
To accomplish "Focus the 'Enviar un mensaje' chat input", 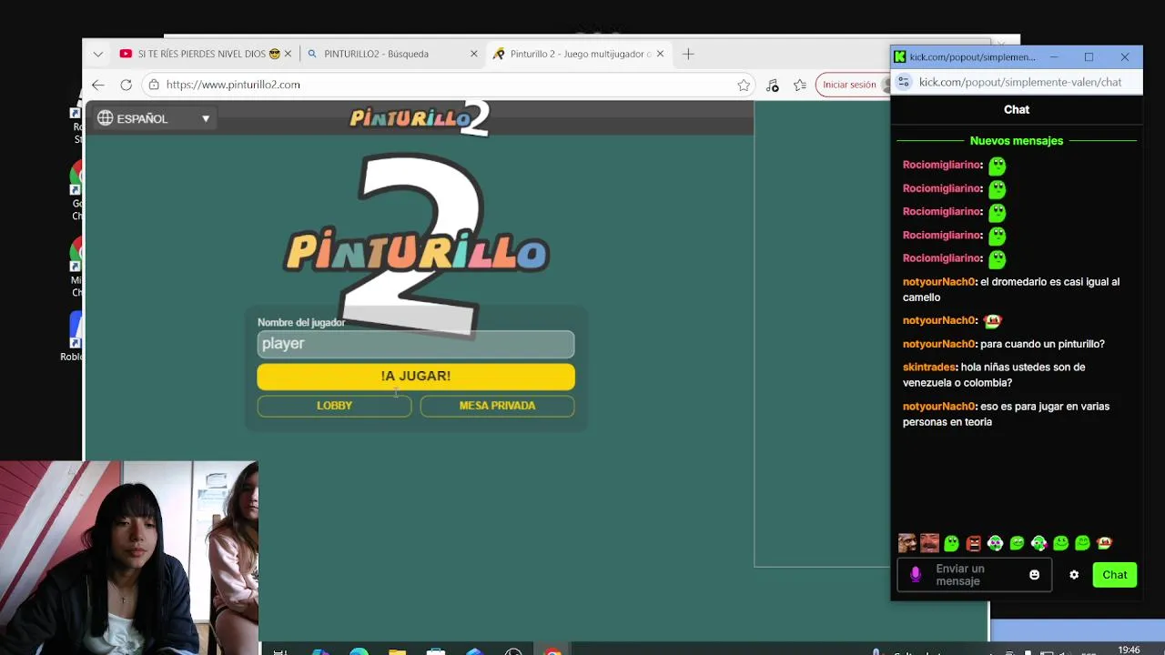I will click(x=974, y=575).
